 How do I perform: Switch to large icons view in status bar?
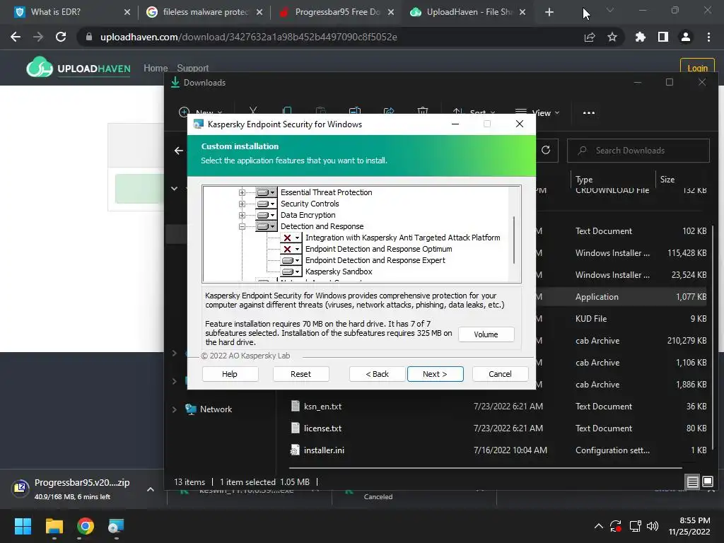point(707,482)
